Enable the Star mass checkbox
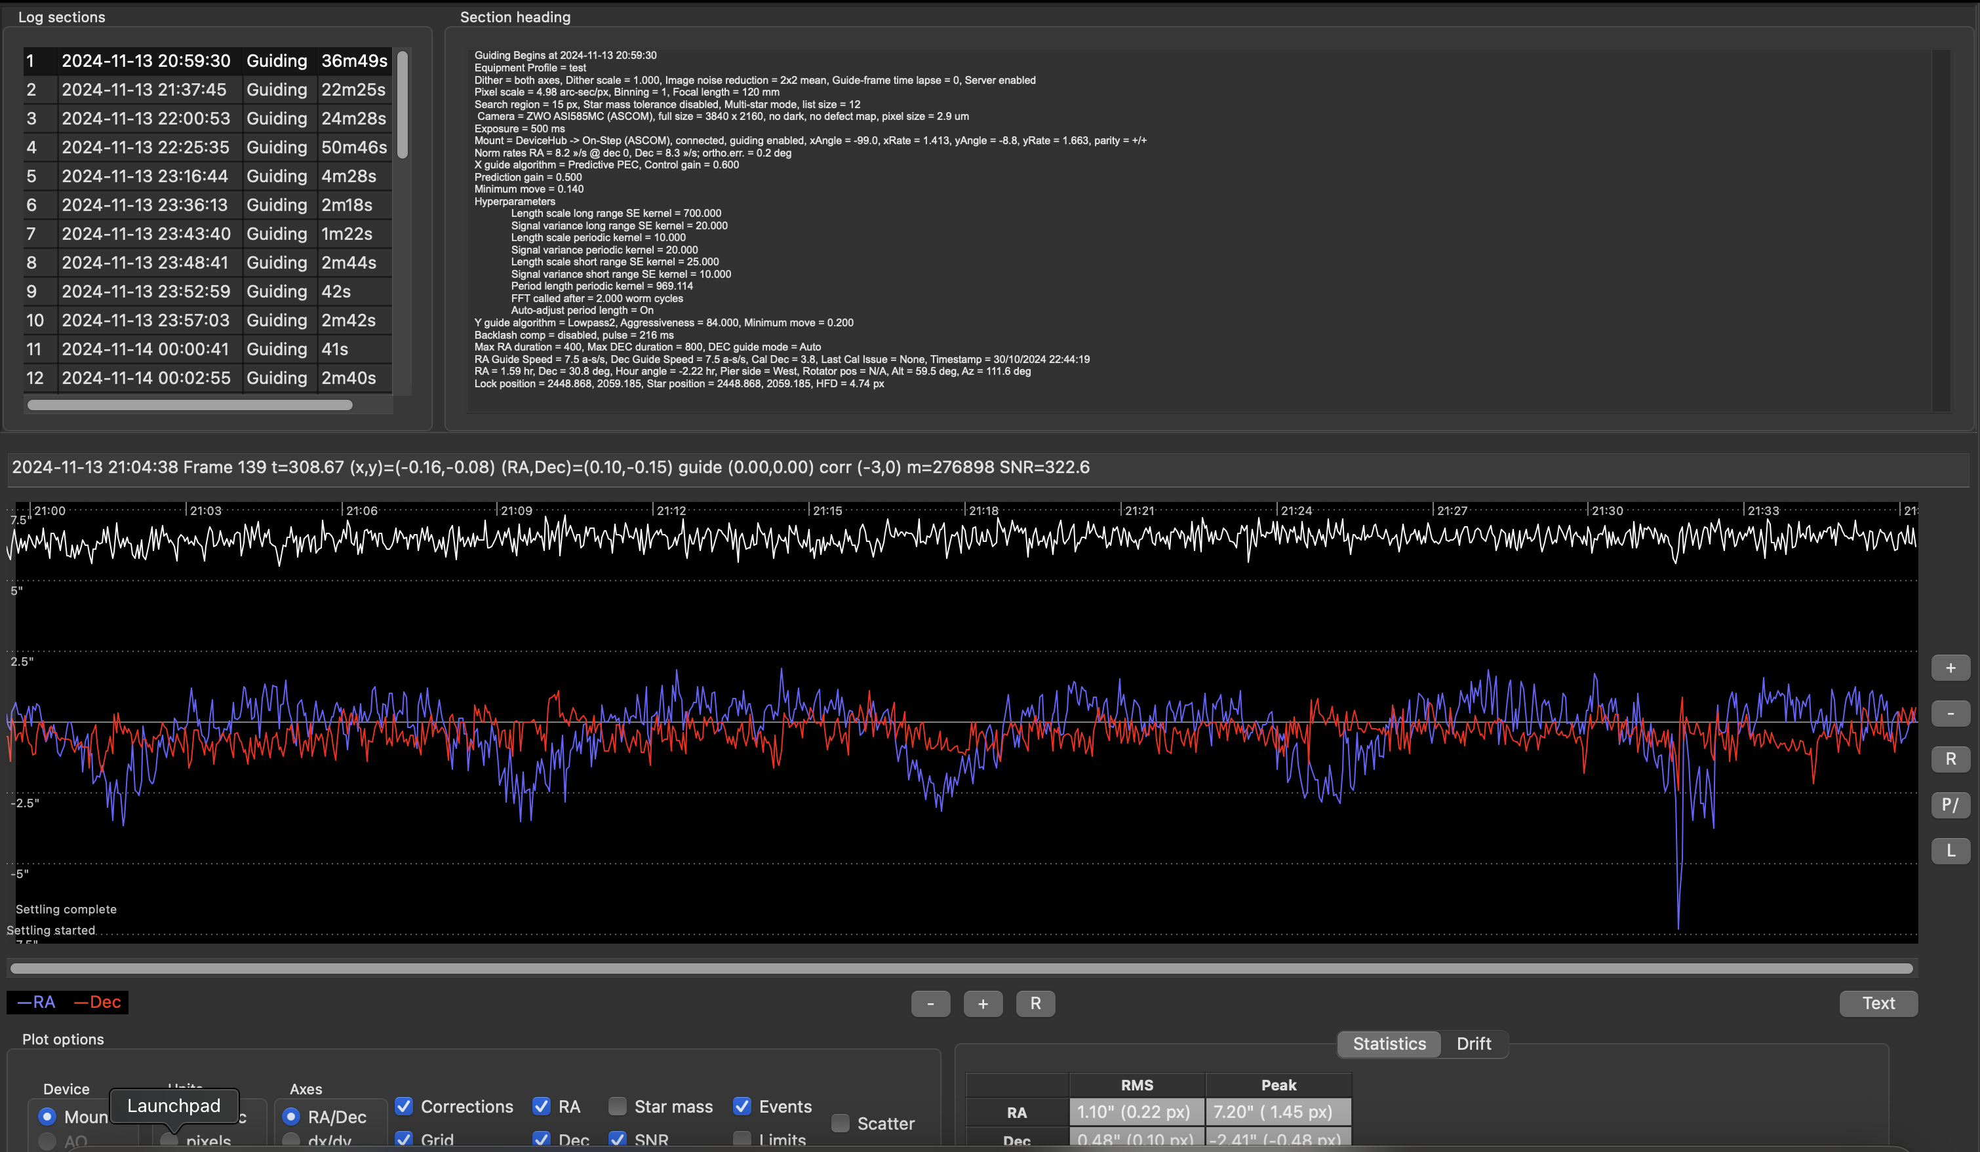 [x=618, y=1106]
